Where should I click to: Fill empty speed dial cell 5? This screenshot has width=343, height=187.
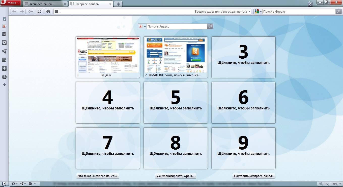pos(176,103)
